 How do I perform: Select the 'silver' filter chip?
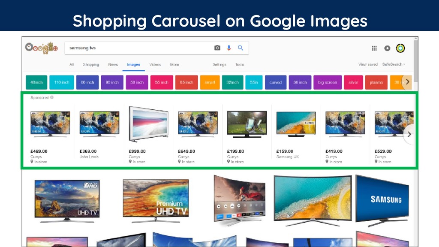pyautogui.click(x=353, y=82)
